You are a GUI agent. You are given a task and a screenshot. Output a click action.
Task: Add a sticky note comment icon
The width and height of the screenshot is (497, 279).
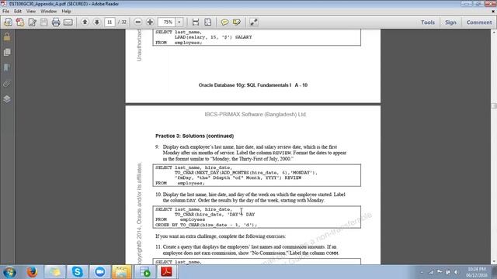224,22
